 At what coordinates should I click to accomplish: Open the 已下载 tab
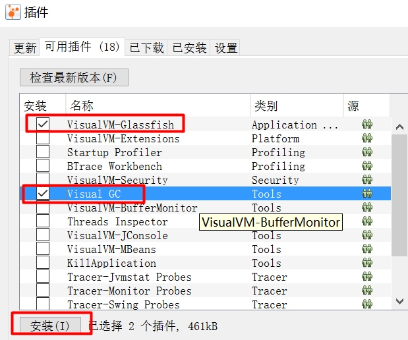pos(146,48)
